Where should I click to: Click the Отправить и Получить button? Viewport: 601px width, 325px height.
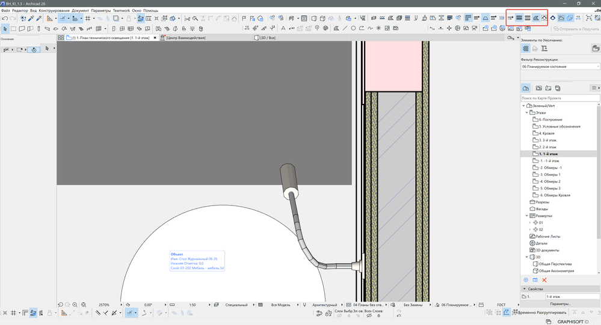(575, 28)
